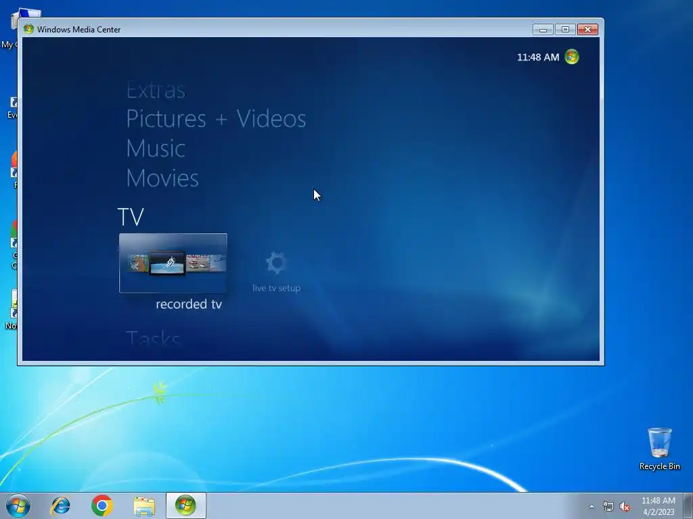The image size is (693, 519).
Task: Click the Show desktop button
Action: pyautogui.click(x=688, y=505)
